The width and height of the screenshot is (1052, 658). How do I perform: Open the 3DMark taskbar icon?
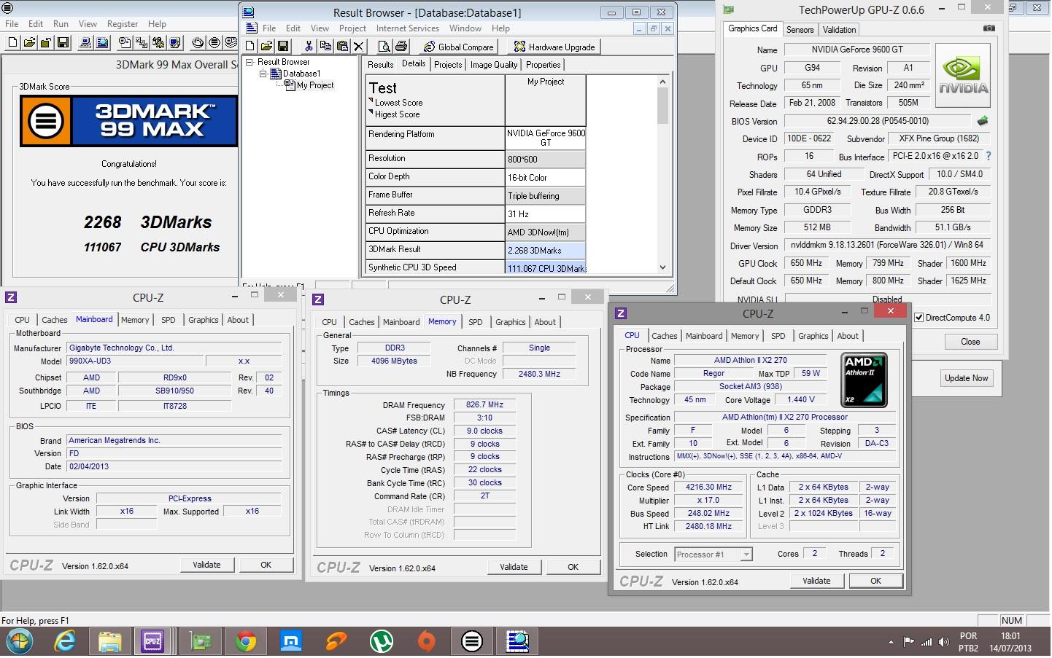472,641
